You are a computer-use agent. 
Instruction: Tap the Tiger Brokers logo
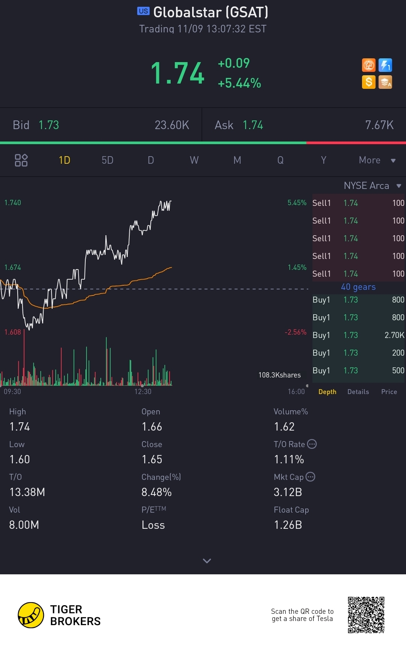(x=59, y=615)
